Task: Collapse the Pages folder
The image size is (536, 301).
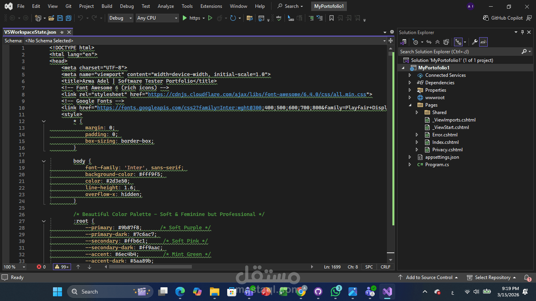Action: click(x=410, y=105)
